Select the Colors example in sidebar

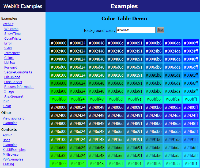(9, 58)
